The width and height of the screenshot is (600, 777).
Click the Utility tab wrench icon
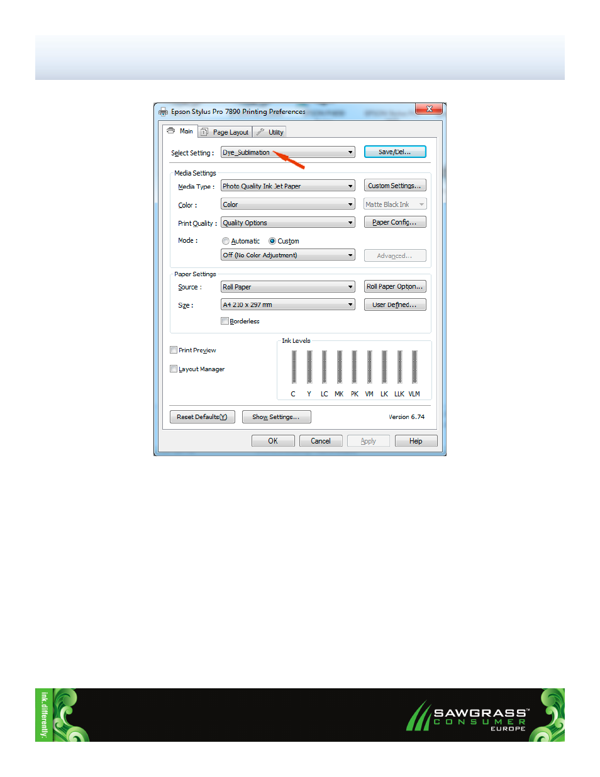coord(260,132)
